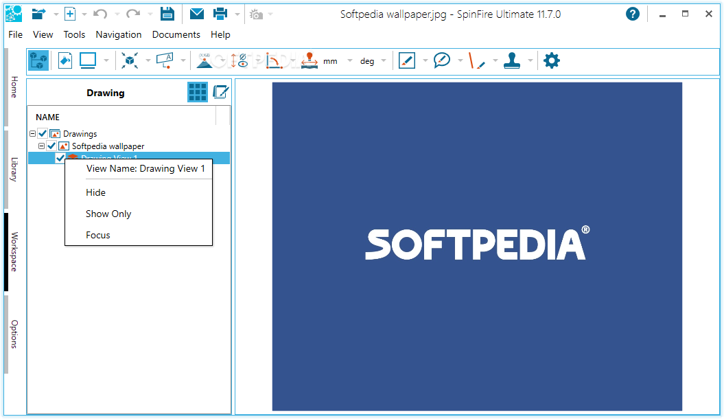Switch to the Options side tab

click(x=14, y=334)
